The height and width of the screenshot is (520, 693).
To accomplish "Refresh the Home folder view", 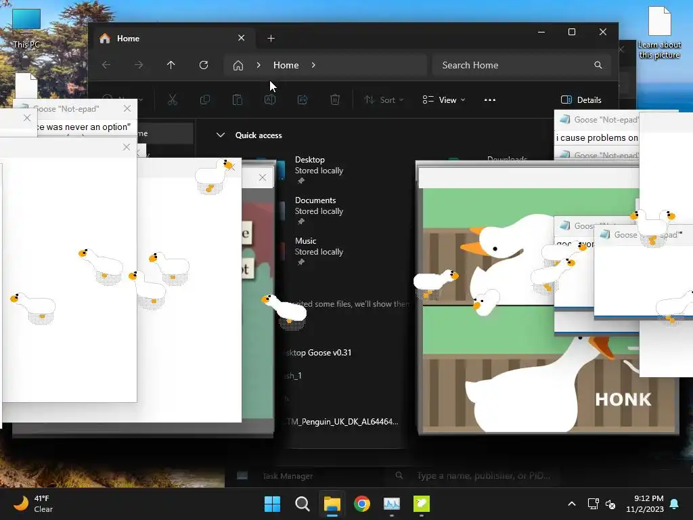I will tap(204, 65).
